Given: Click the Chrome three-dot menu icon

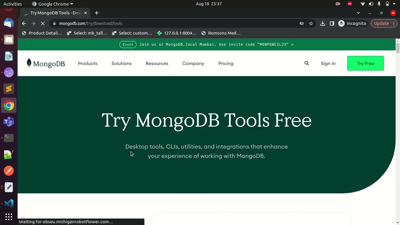Looking at the screenshot, I should [394, 23].
